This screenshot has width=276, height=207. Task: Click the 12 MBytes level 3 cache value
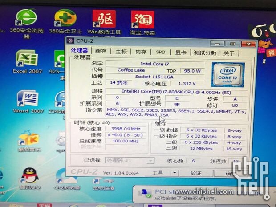tap(201, 148)
